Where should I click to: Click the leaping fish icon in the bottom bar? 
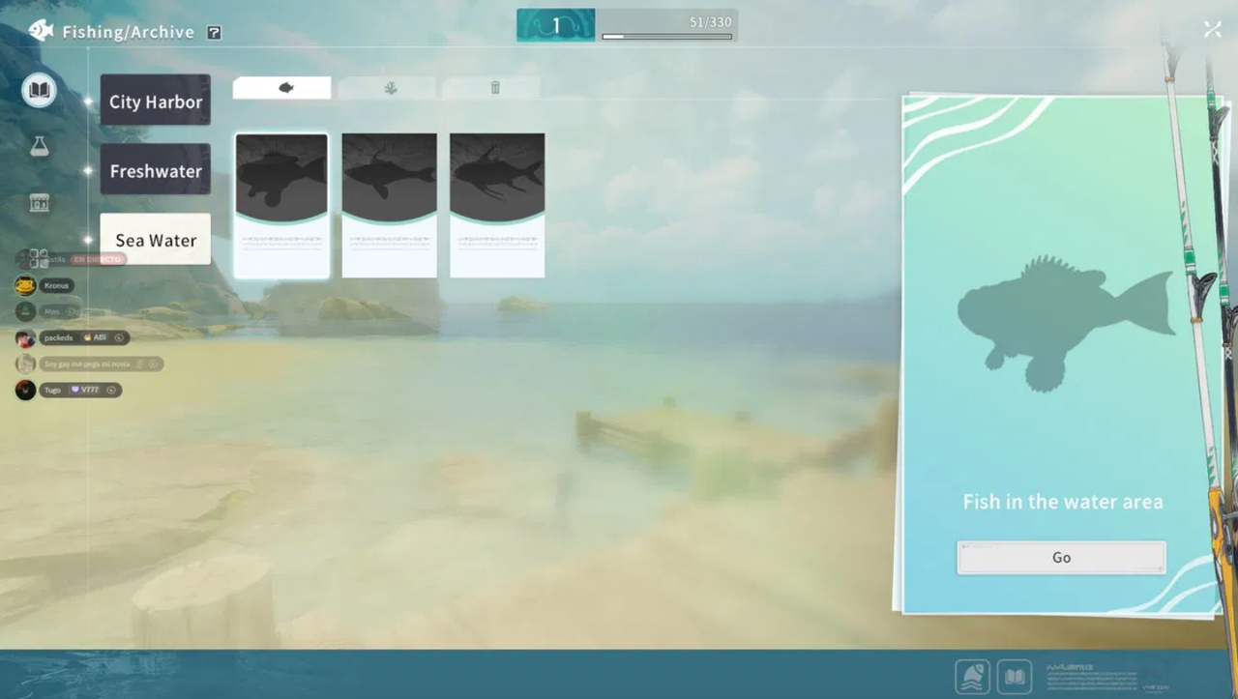pyautogui.click(x=972, y=677)
